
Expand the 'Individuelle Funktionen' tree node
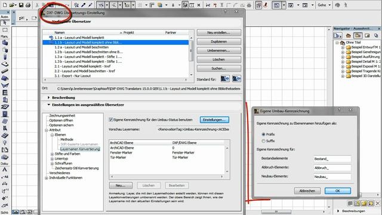(x=47, y=178)
